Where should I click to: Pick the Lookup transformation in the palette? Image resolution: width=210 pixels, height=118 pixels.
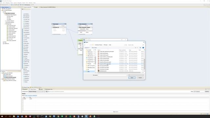[x=26, y=47]
